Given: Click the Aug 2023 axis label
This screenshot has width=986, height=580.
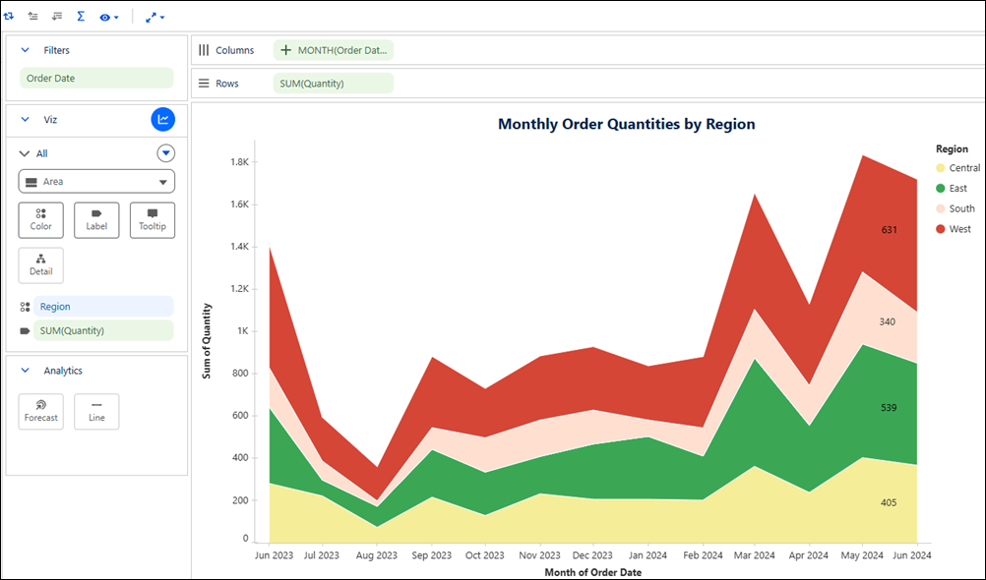Looking at the screenshot, I should [377, 555].
